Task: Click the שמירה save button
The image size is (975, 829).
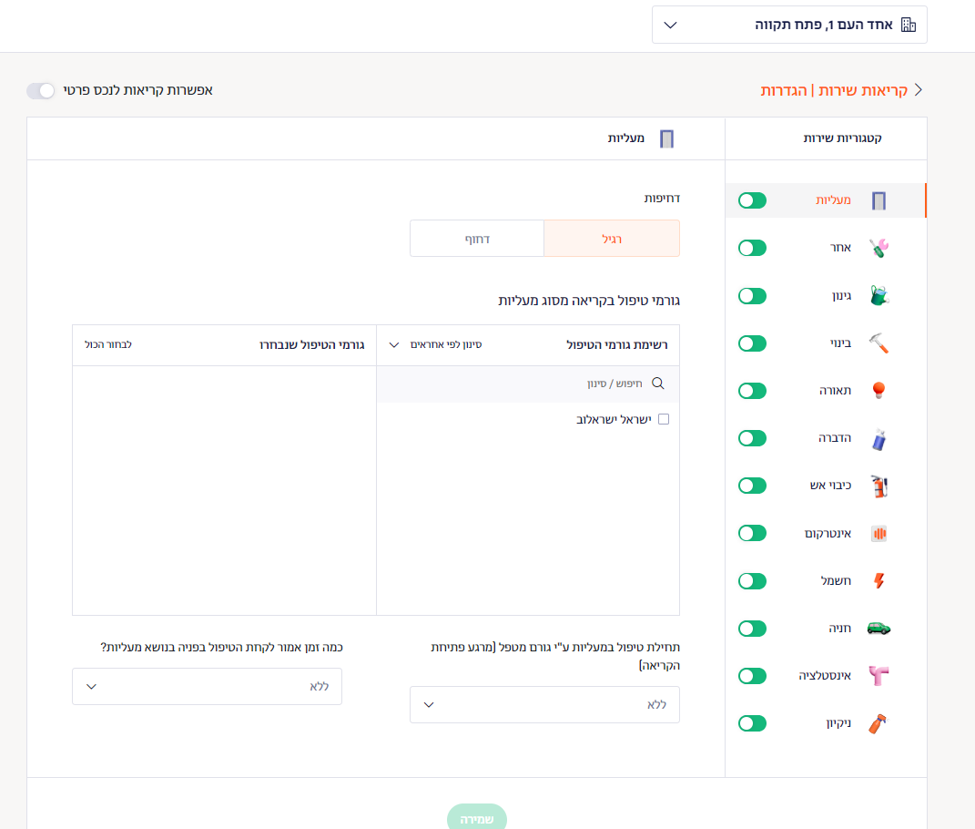Action: (477, 818)
